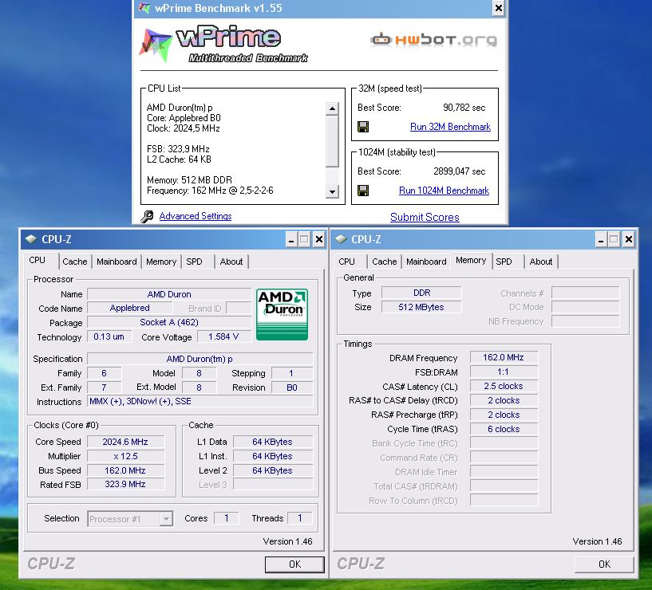Click memory Size value 512 MBytes
Image resolution: width=652 pixels, height=590 pixels.
421,307
